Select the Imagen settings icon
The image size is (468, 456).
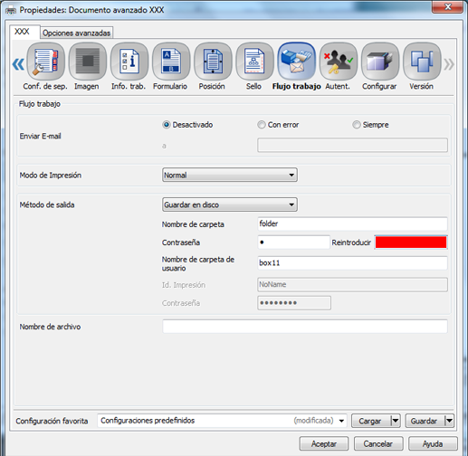(x=88, y=62)
